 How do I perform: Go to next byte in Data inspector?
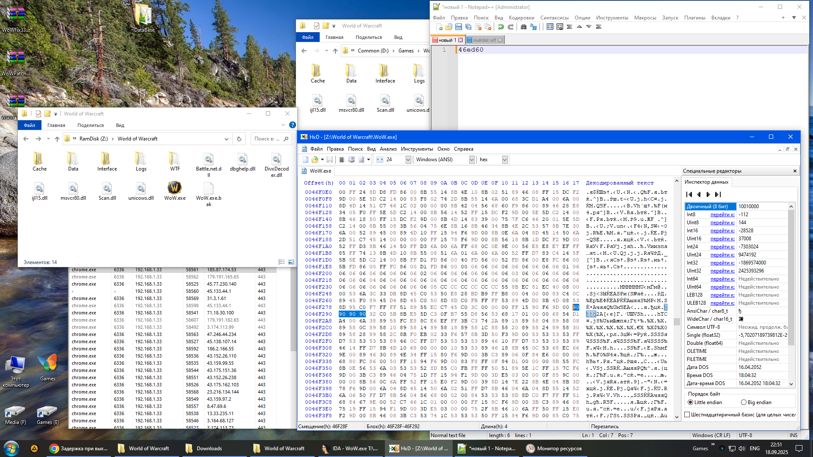click(x=708, y=195)
